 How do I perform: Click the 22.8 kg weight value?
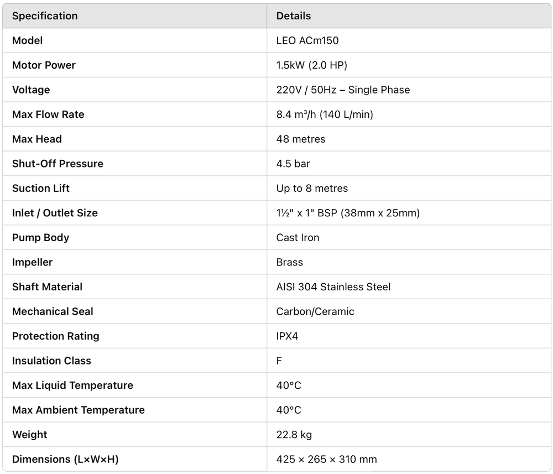294,434
